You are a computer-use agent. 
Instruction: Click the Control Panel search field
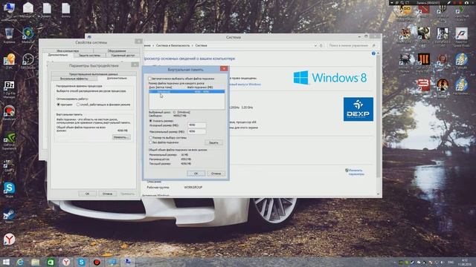[352, 46]
